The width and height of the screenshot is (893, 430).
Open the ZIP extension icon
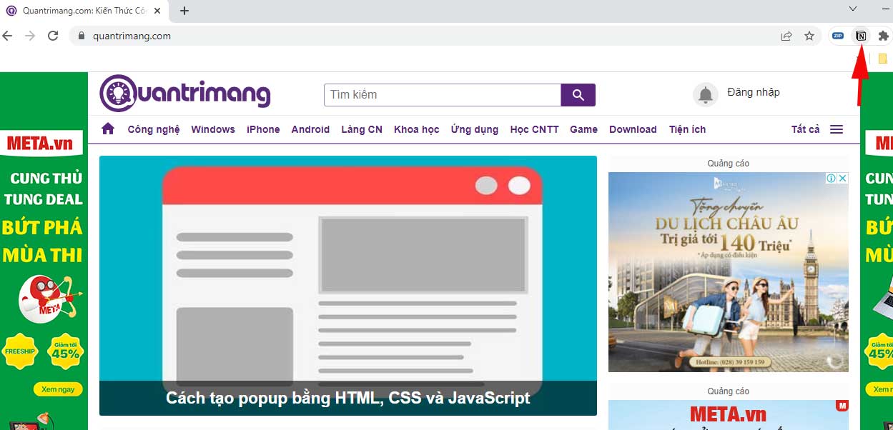[x=838, y=35]
